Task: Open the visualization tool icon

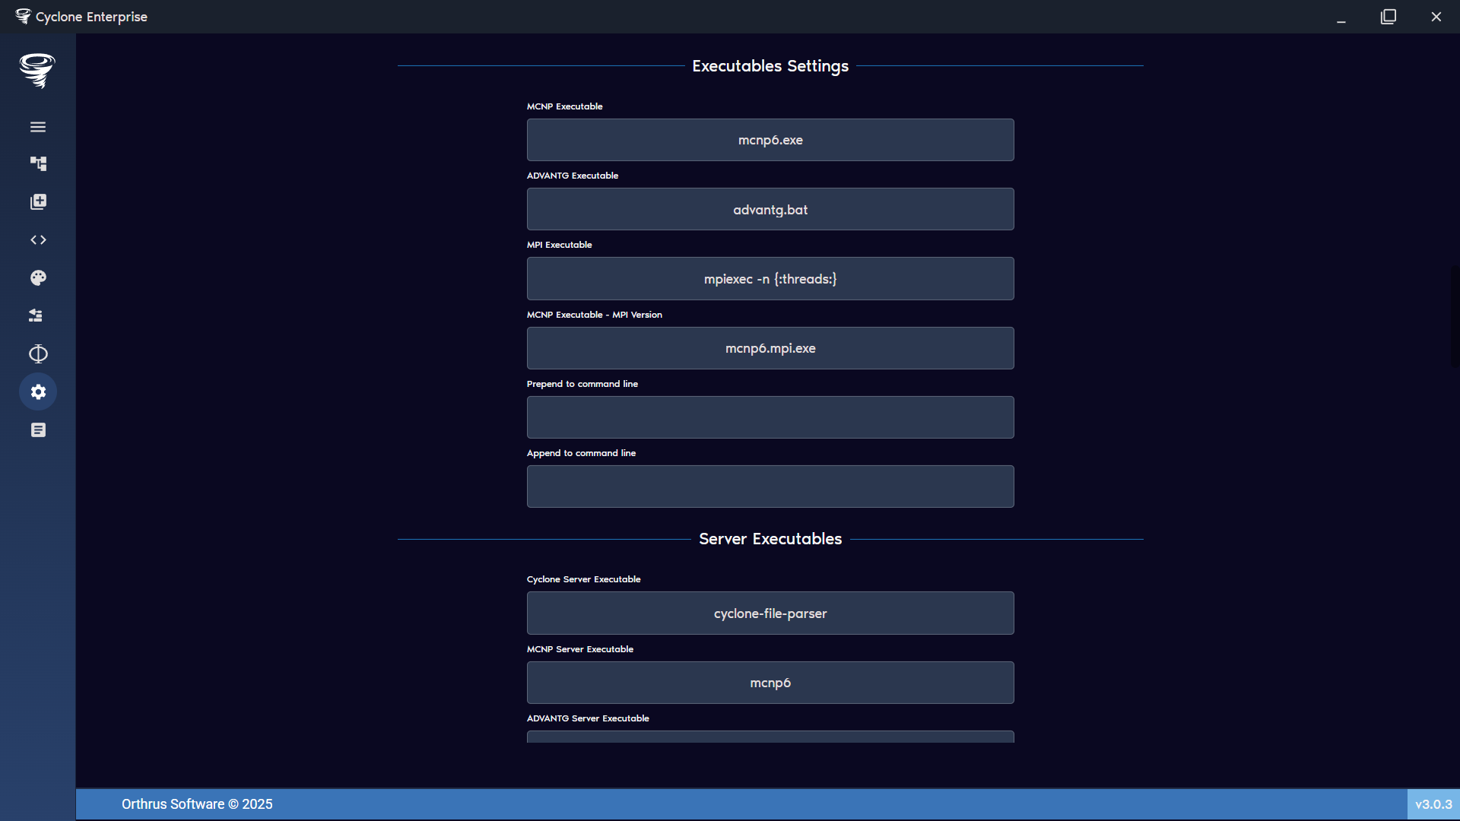Action: [x=37, y=353]
